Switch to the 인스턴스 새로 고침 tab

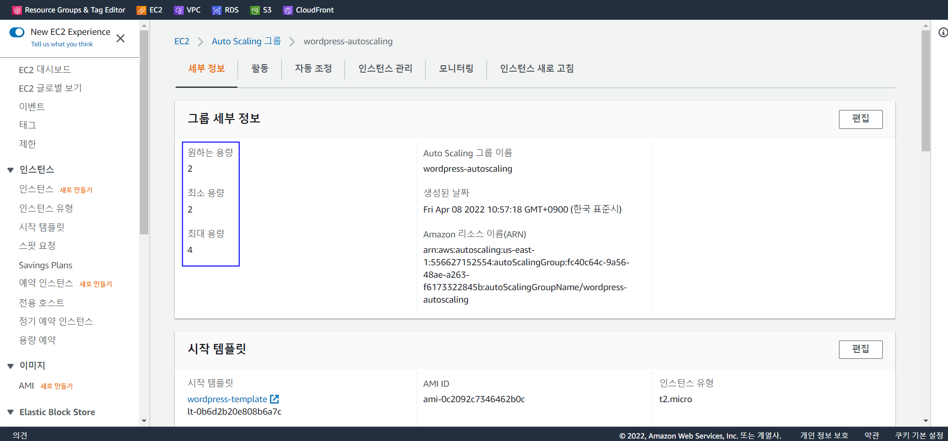537,69
